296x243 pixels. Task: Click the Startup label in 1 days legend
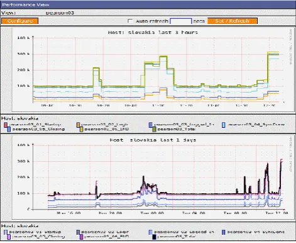tap(35, 232)
